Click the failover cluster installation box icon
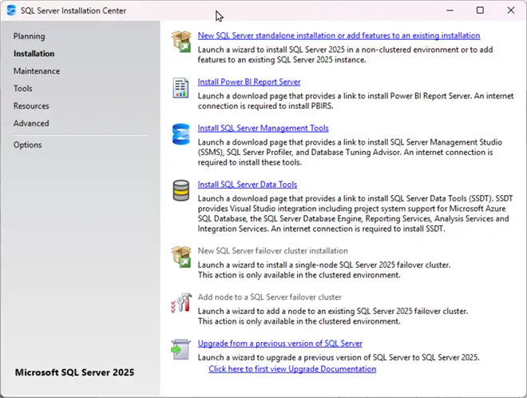 click(x=181, y=257)
